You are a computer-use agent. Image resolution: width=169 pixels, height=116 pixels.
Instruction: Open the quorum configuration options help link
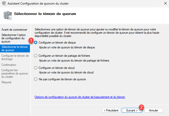click(80, 97)
